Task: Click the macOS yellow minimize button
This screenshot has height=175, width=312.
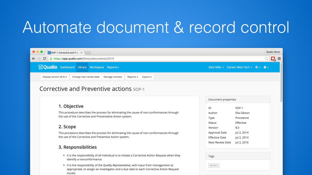Action: (37, 52)
